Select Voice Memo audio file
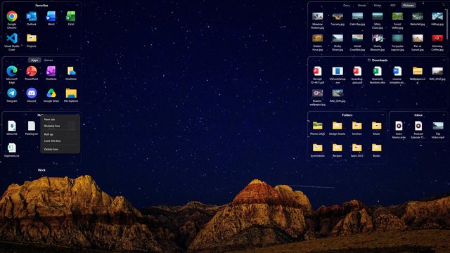The width and height of the screenshot is (450, 253). 399,126
